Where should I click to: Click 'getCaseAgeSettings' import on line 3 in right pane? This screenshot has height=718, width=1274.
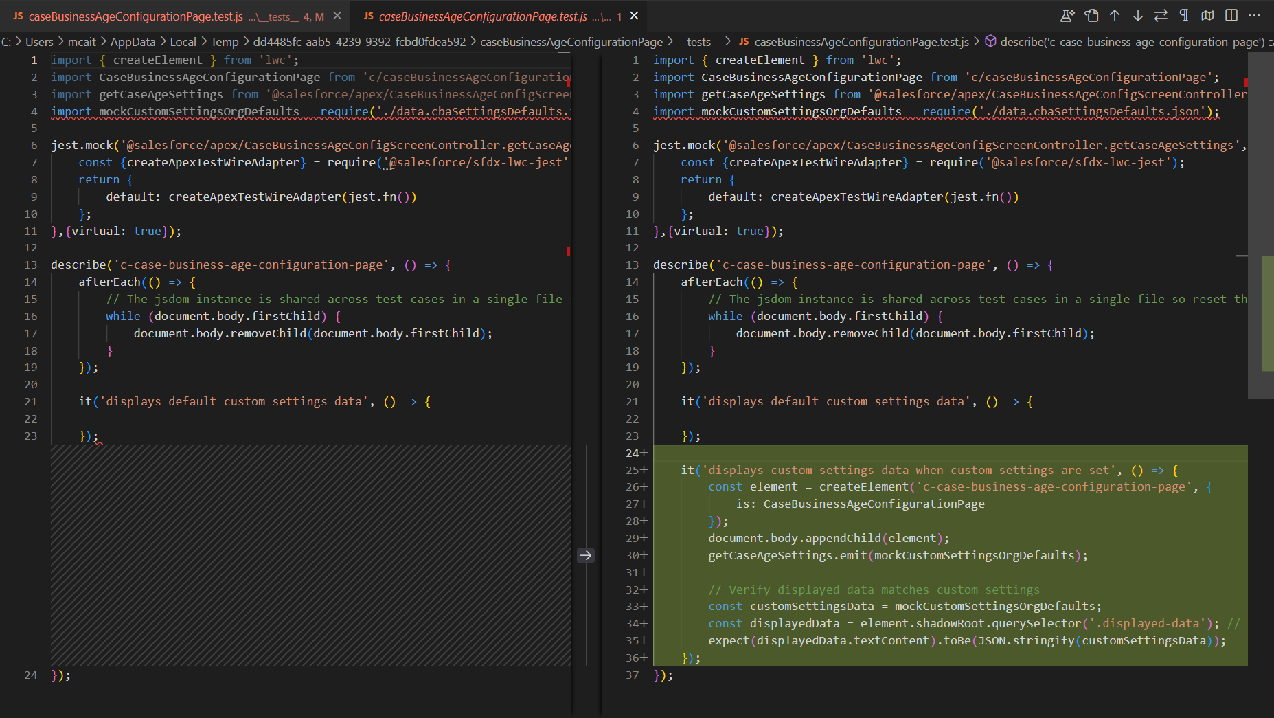point(763,94)
